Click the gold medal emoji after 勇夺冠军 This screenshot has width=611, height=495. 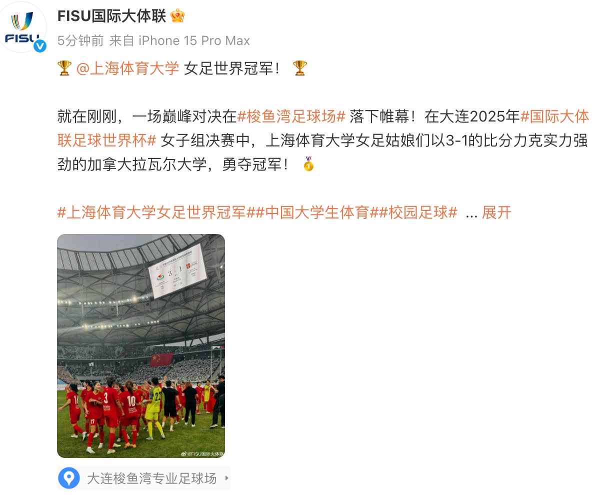pyautogui.click(x=308, y=164)
